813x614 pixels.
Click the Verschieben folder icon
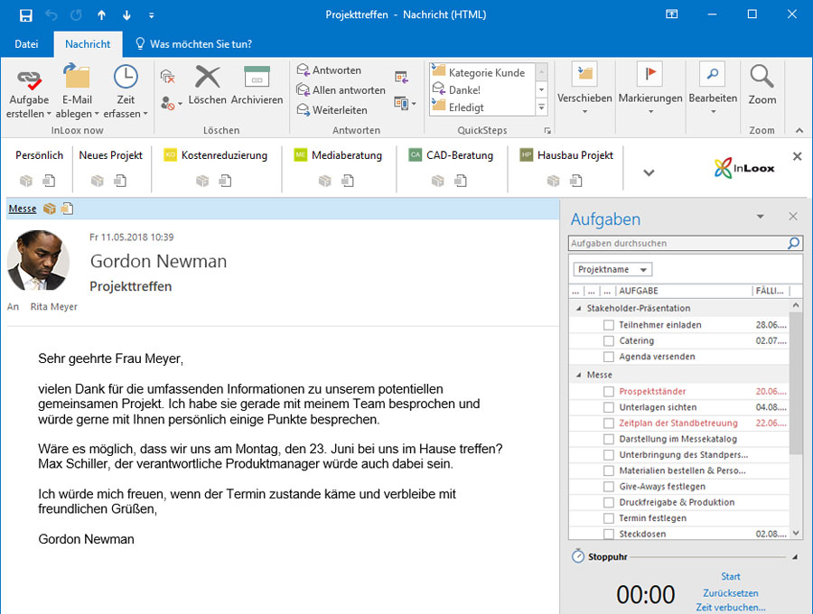584,74
